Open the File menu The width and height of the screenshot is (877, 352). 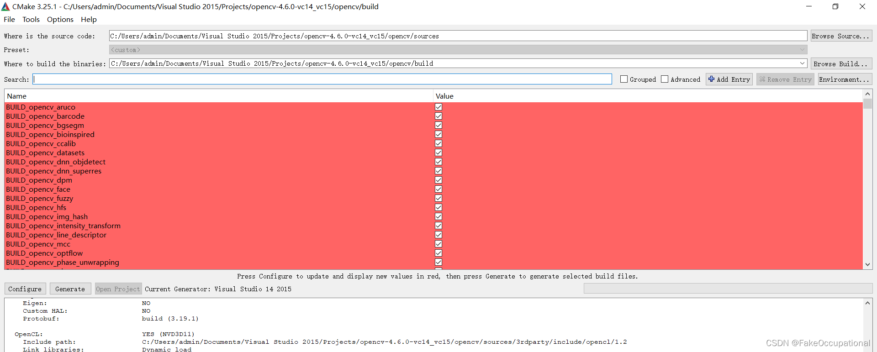point(9,19)
